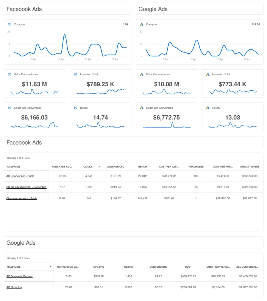
Task: Click the $11.63 M Valor Conversiones value
Action: point(34,84)
